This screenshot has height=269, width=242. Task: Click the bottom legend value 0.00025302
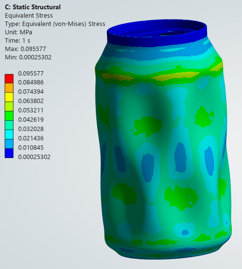coord(34,157)
